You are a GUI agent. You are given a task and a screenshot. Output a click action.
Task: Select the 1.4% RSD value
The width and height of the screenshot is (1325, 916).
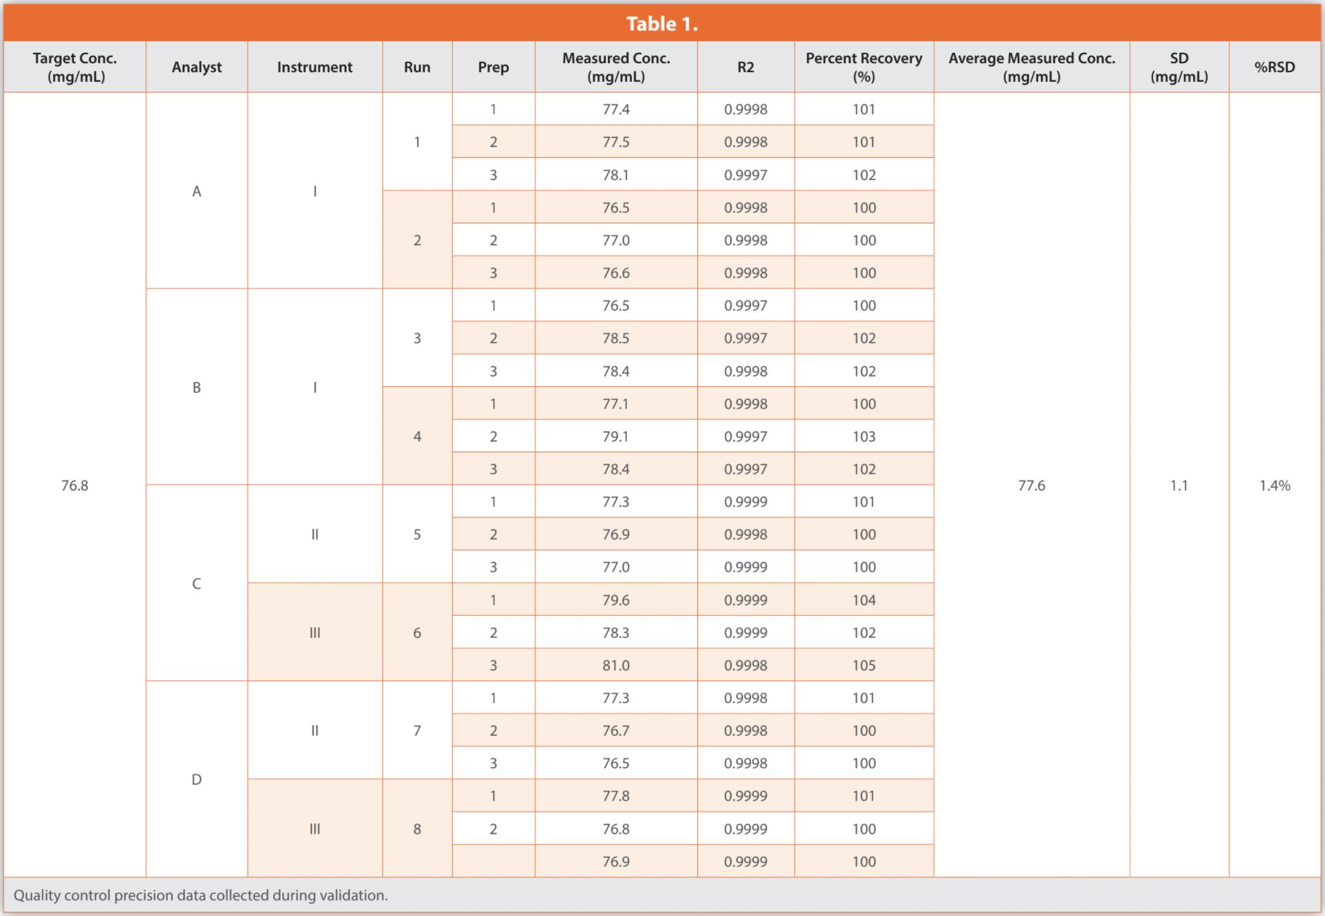point(1274,485)
